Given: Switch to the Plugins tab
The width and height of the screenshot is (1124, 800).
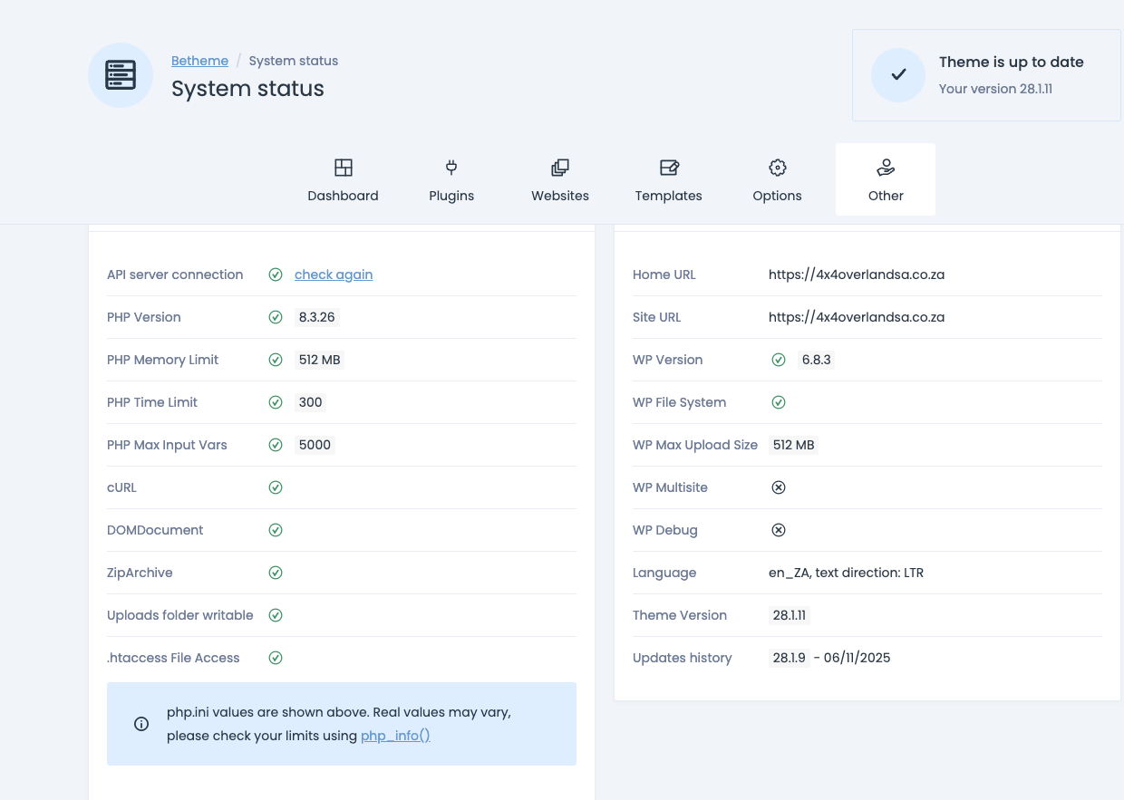Looking at the screenshot, I should pos(451,179).
